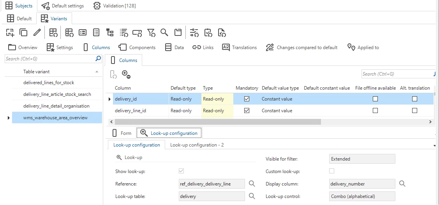This screenshot has height=205, width=439.
Task: Select delivered_lines_for_stock table variant
Action: (x=57, y=83)
